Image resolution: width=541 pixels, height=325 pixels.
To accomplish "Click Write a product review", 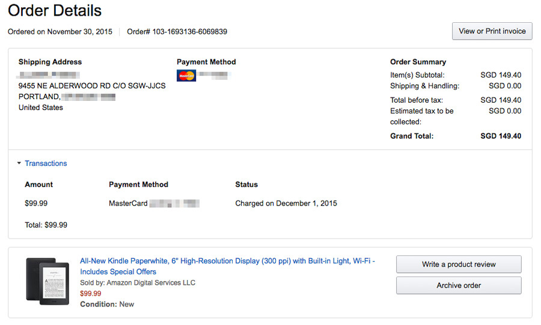I will pos(458,264).
